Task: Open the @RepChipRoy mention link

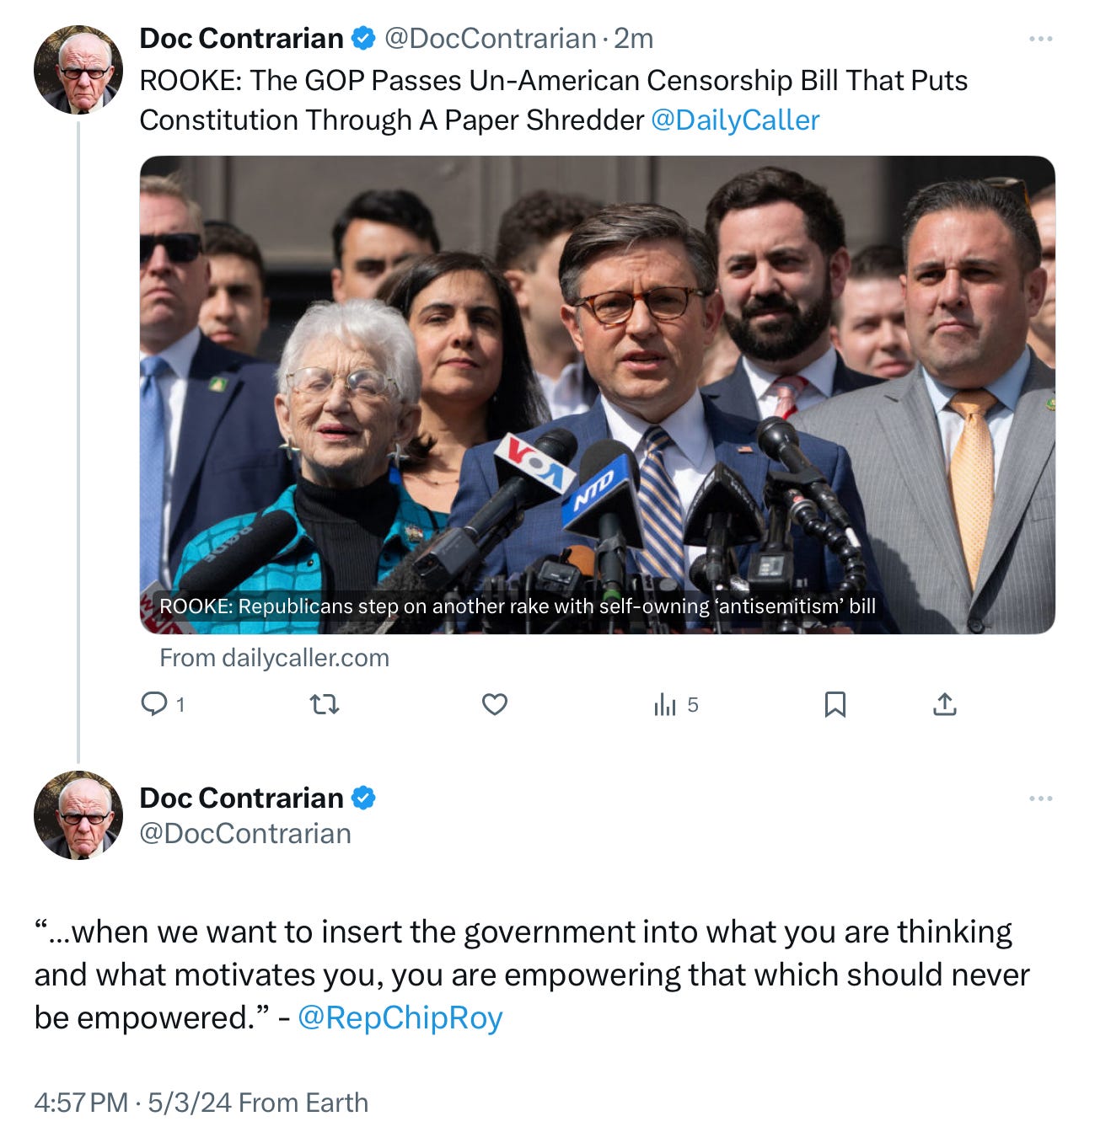Action: point(400,1017)
